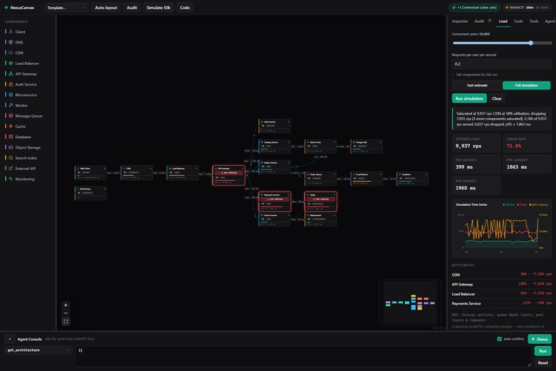Select the Client component icon
The width and height of the screenshot is (556, 371).
(x=10, y=32)
